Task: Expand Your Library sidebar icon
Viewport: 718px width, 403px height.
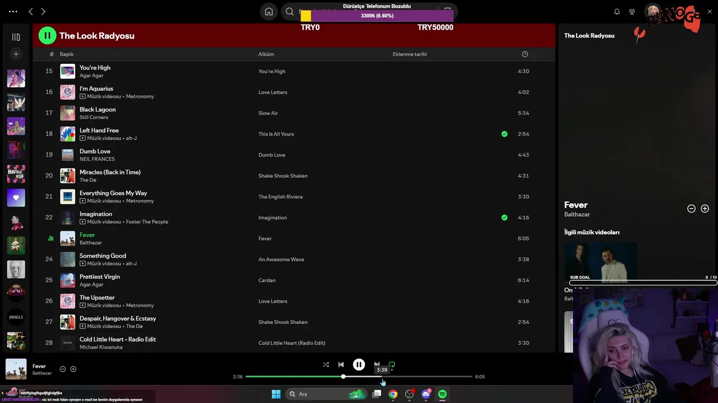Action: pyautogui.click(x=16, y=37)
